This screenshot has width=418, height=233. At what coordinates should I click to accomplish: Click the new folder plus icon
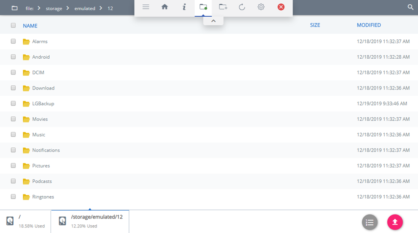223,7
